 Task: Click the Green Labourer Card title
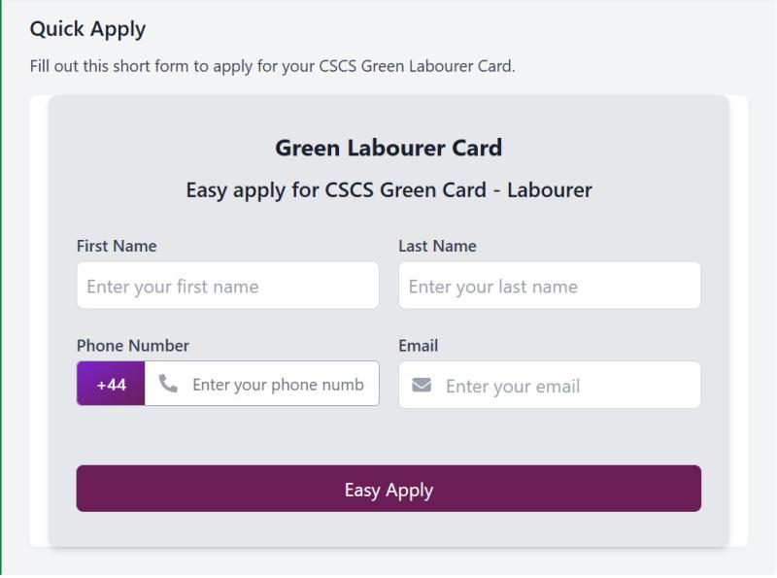click(x=388, y=148)
